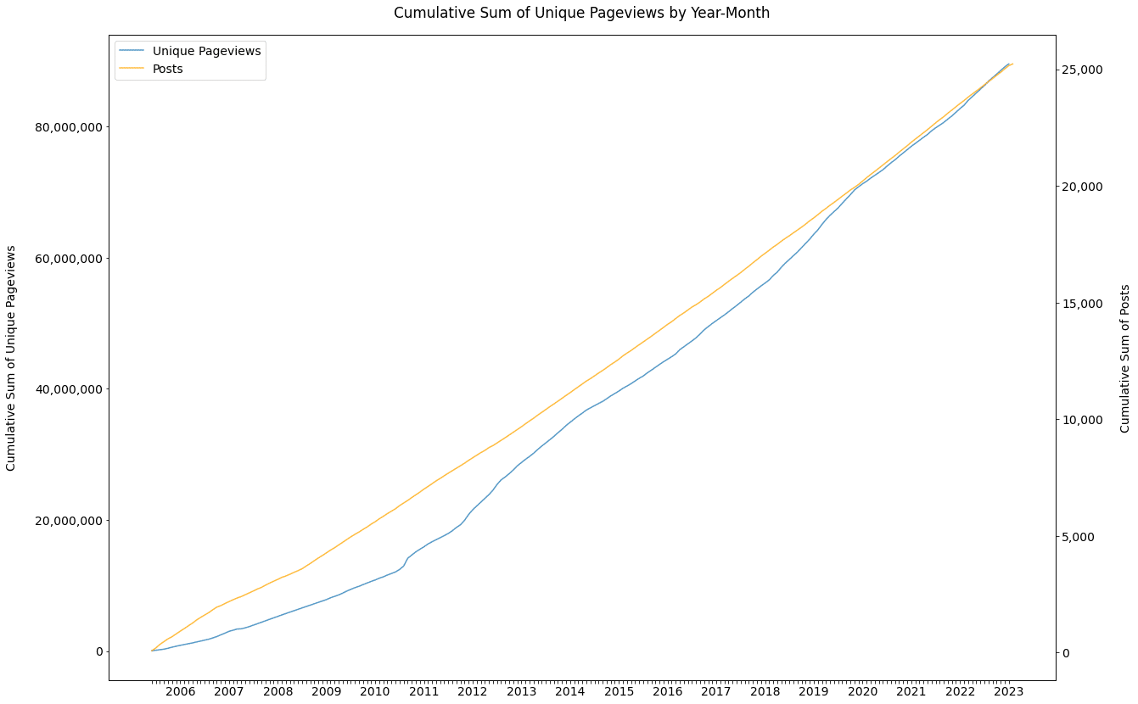This screenshot has height=704, width=1138.
Task: Click the 2018 x-axis label
Action: coord(765,692)
